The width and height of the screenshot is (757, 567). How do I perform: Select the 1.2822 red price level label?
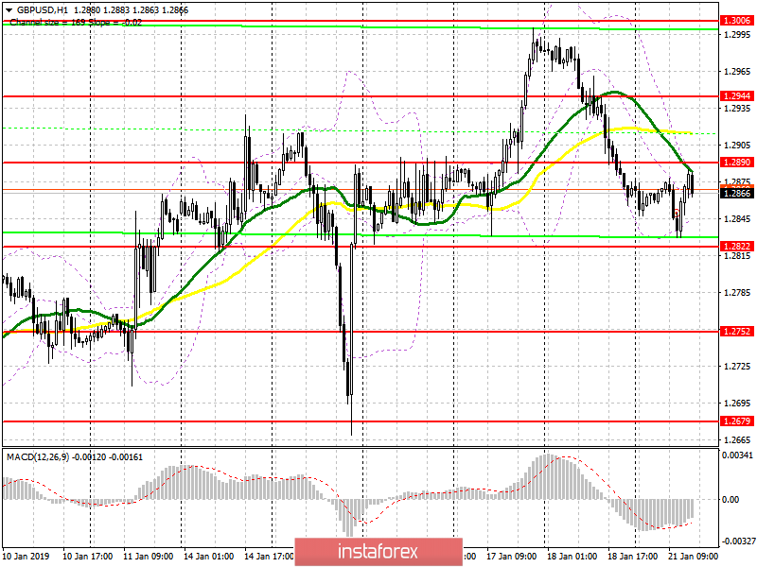point(737,247)
